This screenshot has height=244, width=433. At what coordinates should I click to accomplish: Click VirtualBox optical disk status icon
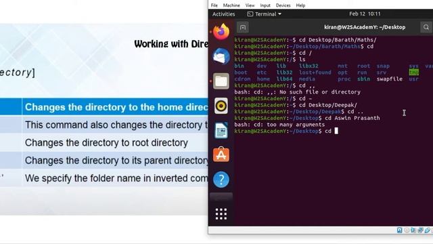coord(407,230)
